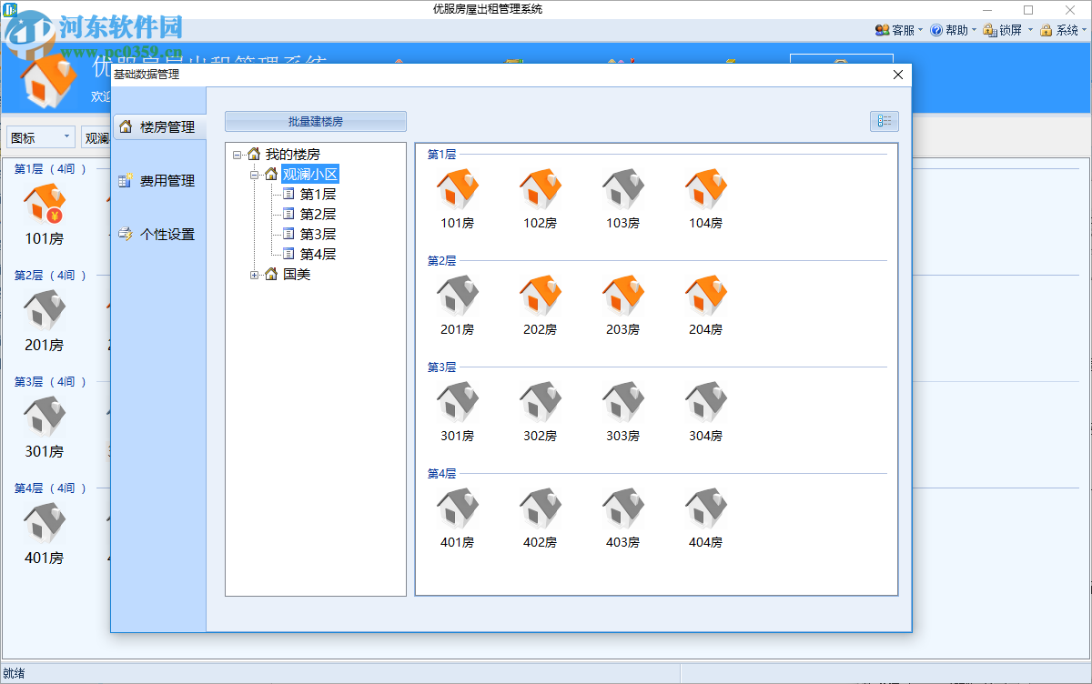Click 第2层 (4间) header in main window

point(50,276)
